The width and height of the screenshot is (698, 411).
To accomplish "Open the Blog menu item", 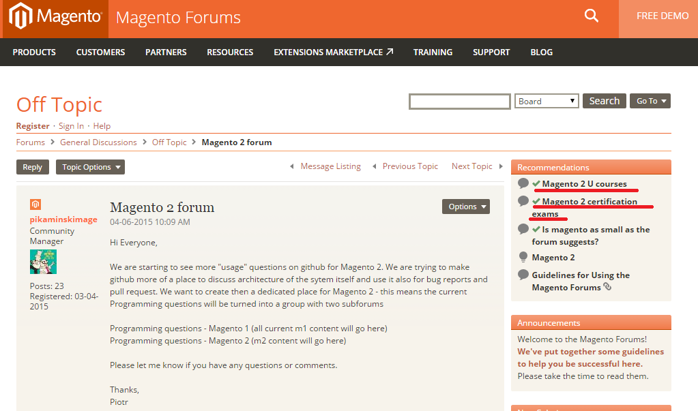I will point(541,52).
